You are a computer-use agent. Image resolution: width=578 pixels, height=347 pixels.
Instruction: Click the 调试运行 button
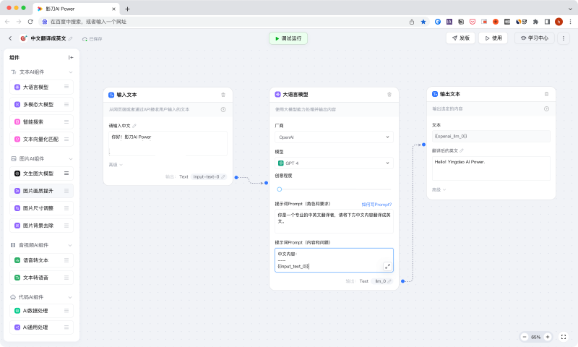[288, 38]
